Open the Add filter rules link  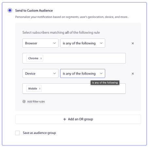click(x=36, y=102)
